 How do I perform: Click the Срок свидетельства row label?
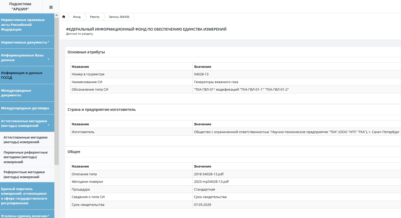pyautogui.click(x=88, y=205)
